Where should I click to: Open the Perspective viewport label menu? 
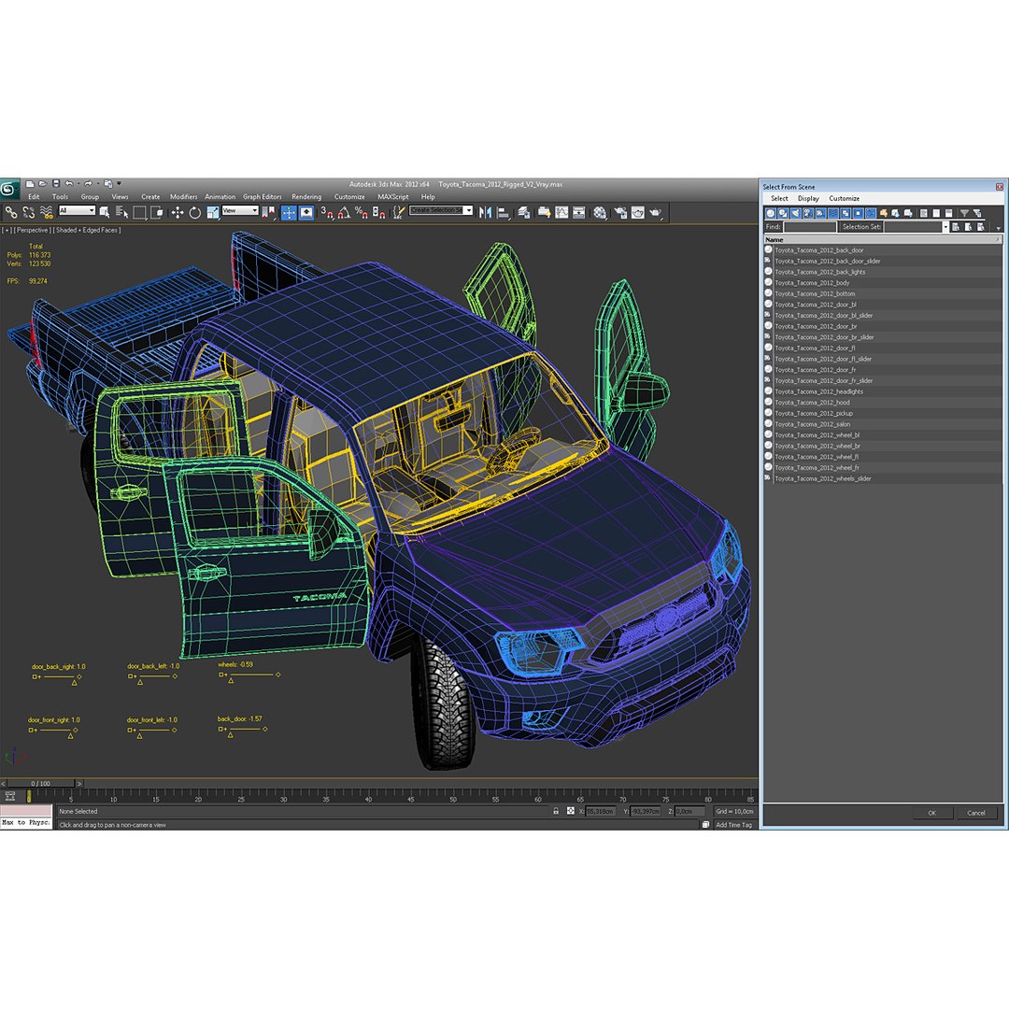(32, 231)
